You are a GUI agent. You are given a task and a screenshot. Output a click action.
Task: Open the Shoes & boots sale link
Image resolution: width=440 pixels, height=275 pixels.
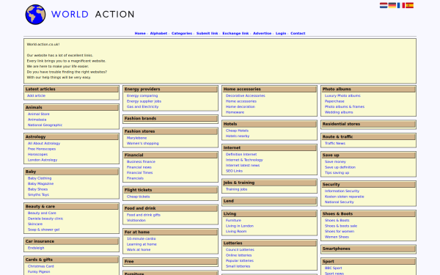point(341,226)
